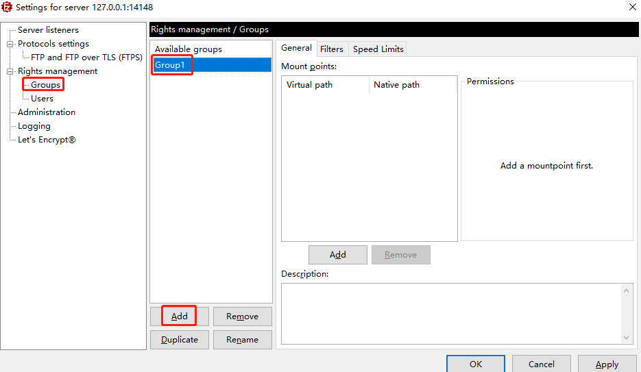This screenshot has width=641, height=372.
Task: Duplicate the selected group
Action: pos(179,340)
